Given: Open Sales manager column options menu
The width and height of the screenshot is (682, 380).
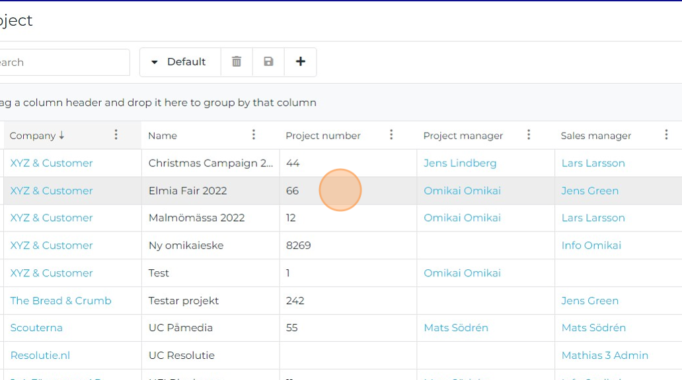Looking at the screenshot, I should tap(666, 135).
